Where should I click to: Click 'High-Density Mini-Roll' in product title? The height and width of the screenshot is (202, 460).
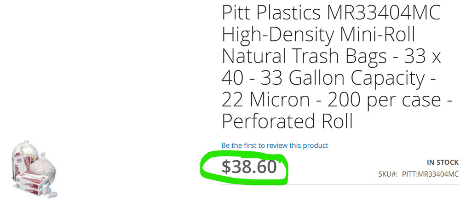click(x=319, y=35)
